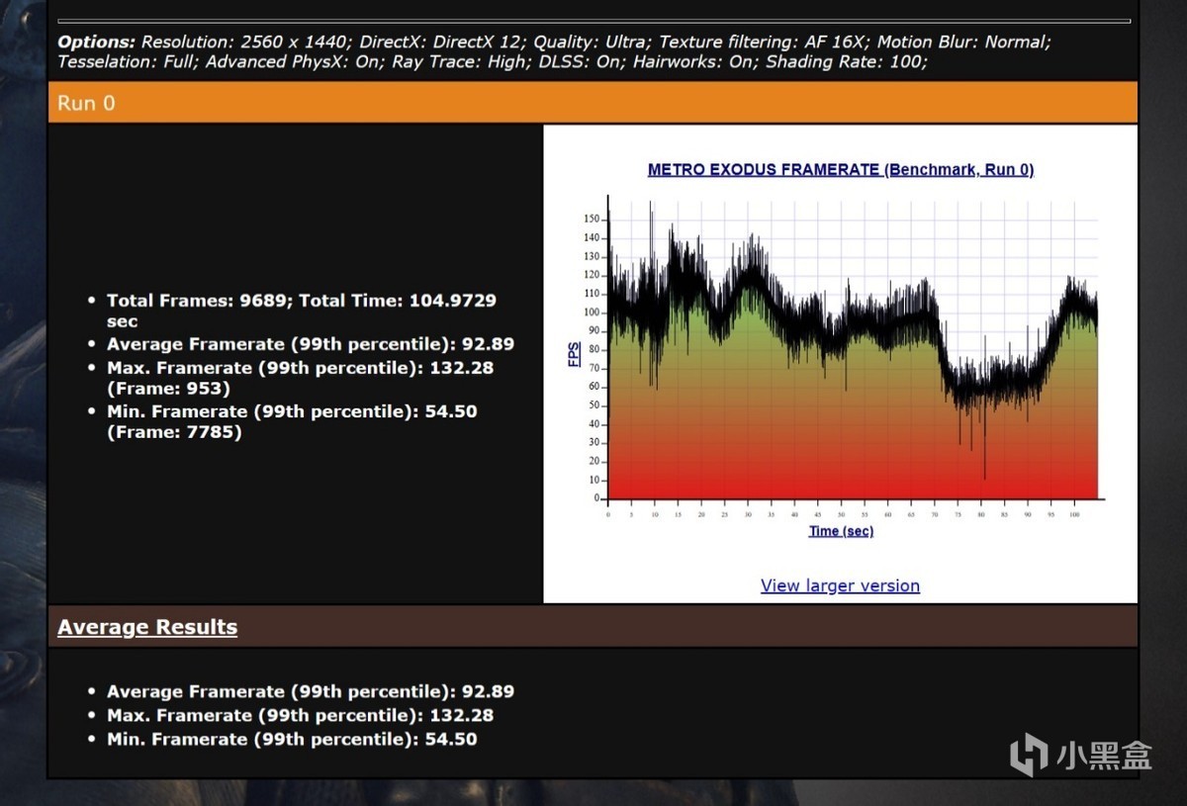The width and height of the screenshot is (1187, 806).
Task: Click the Time (sec) axis label
Action: 841,531
